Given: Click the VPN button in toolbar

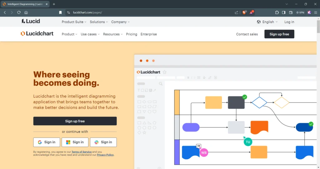Looking at the screenshot, I should coord(300,12).
